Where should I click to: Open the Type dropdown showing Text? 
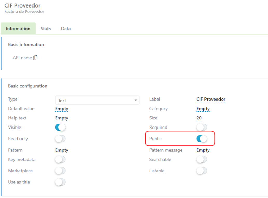(97, 100)
